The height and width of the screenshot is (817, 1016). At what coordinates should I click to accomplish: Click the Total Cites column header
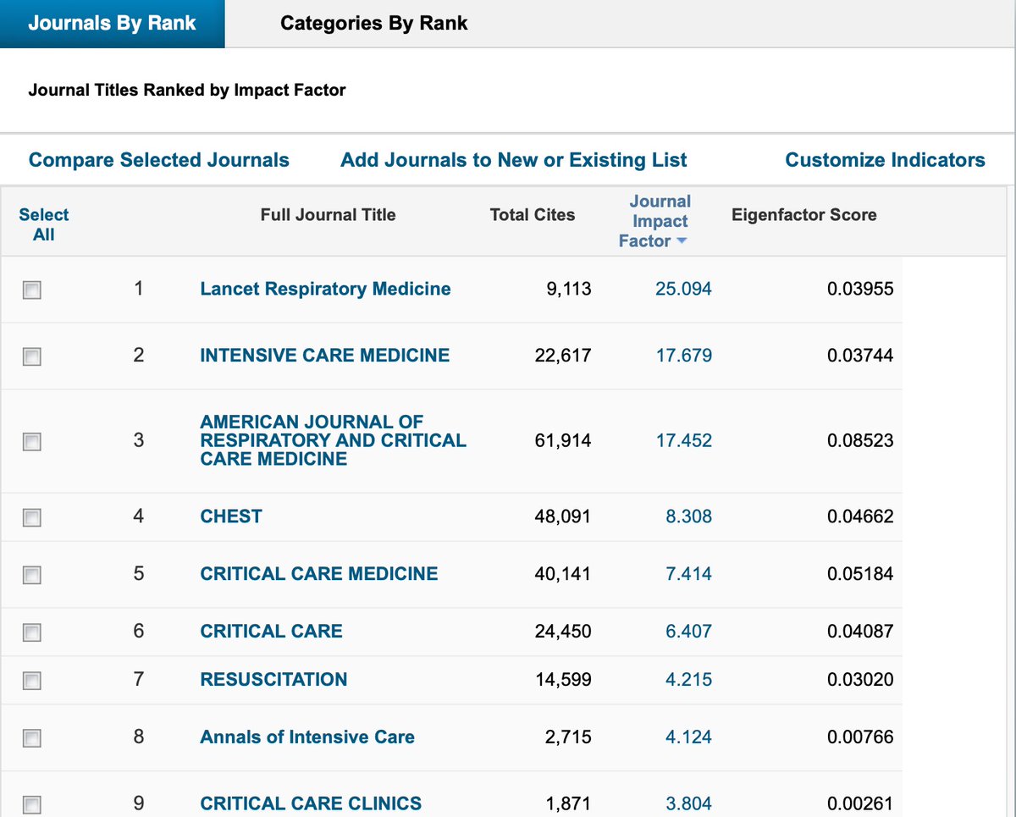coord(533,215)
